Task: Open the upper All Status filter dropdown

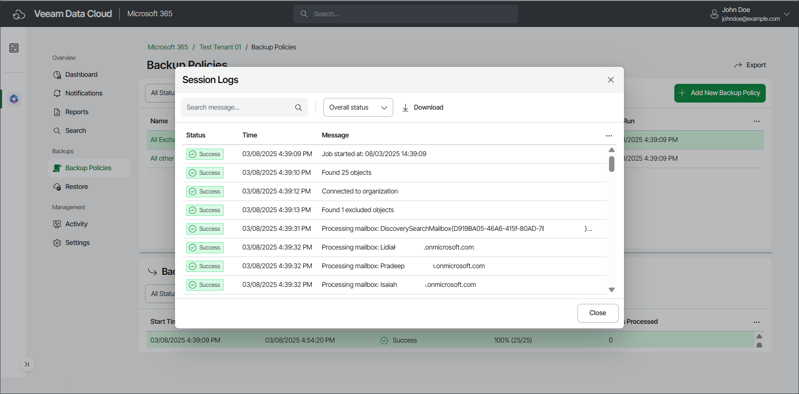Action: click(x=160, y=93)
